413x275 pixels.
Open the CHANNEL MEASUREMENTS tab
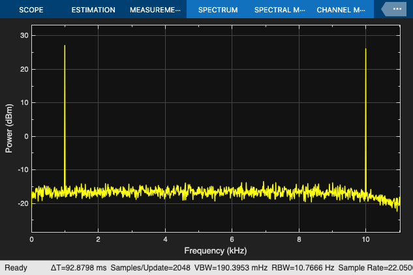341,10
